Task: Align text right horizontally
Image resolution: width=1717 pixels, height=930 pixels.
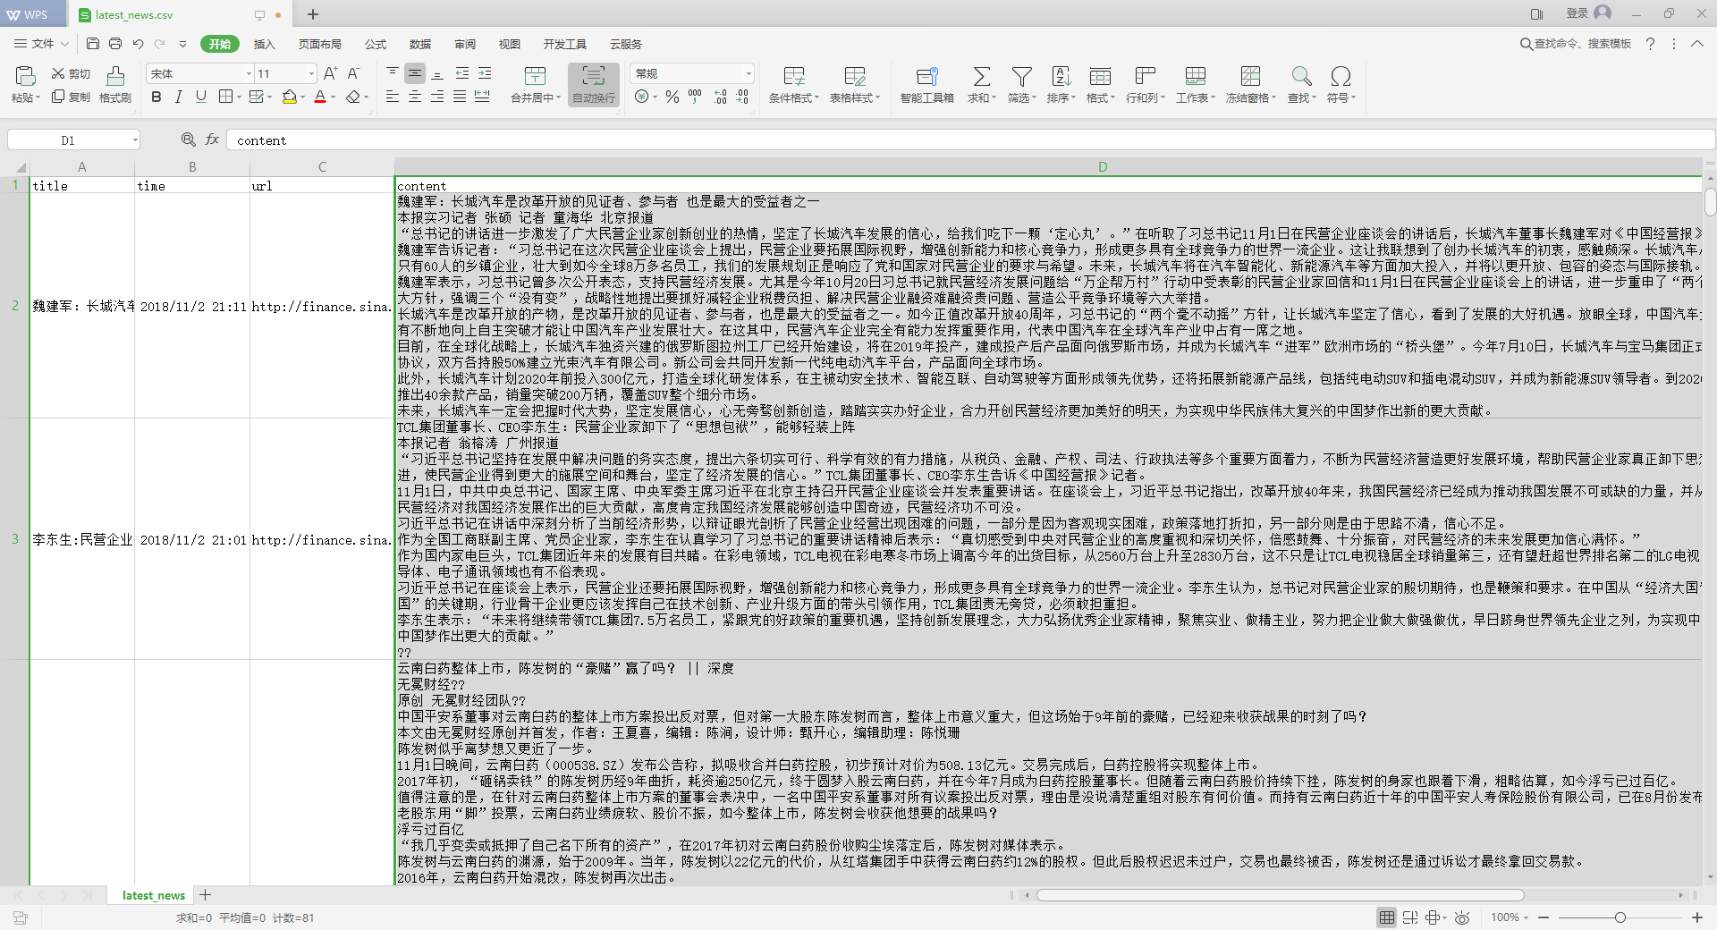Action: tap(437, 97)
